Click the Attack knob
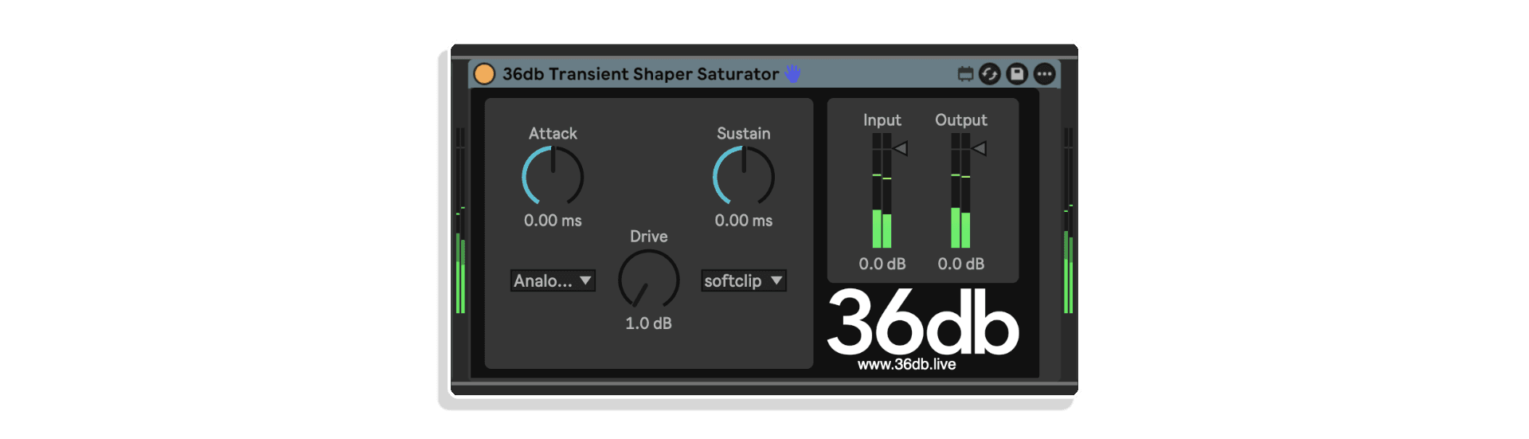Viewport: 1529px width, 439px height. 553,175
